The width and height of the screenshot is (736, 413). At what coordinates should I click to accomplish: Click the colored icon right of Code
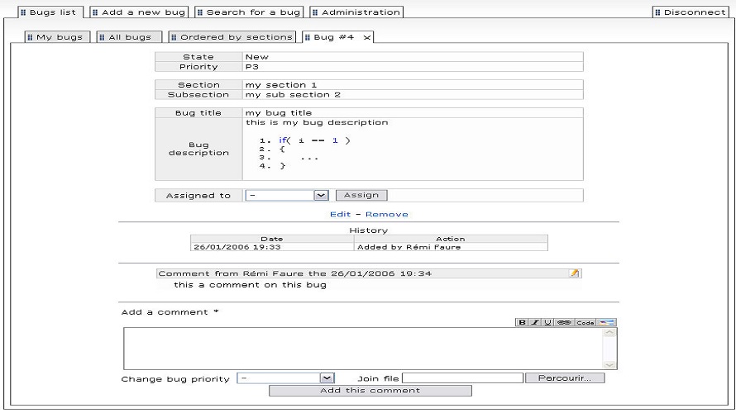coord(607,322)
